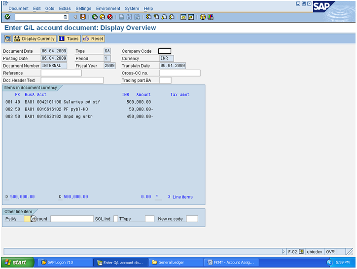This screenshot has height=269, width=357.
Task: Click the Cross-CC no. input field
Action: pyautogui.click(x=180, y=73)
